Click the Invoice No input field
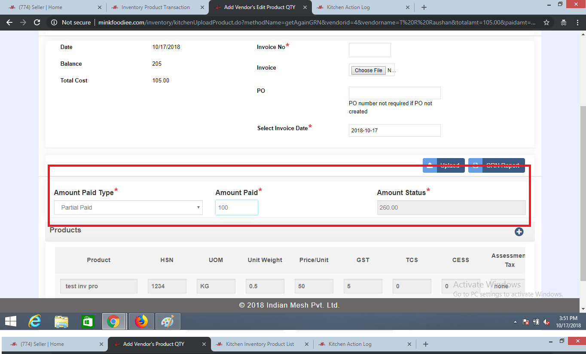This screenshot has height=354, width=586. [x=369, y=50]
